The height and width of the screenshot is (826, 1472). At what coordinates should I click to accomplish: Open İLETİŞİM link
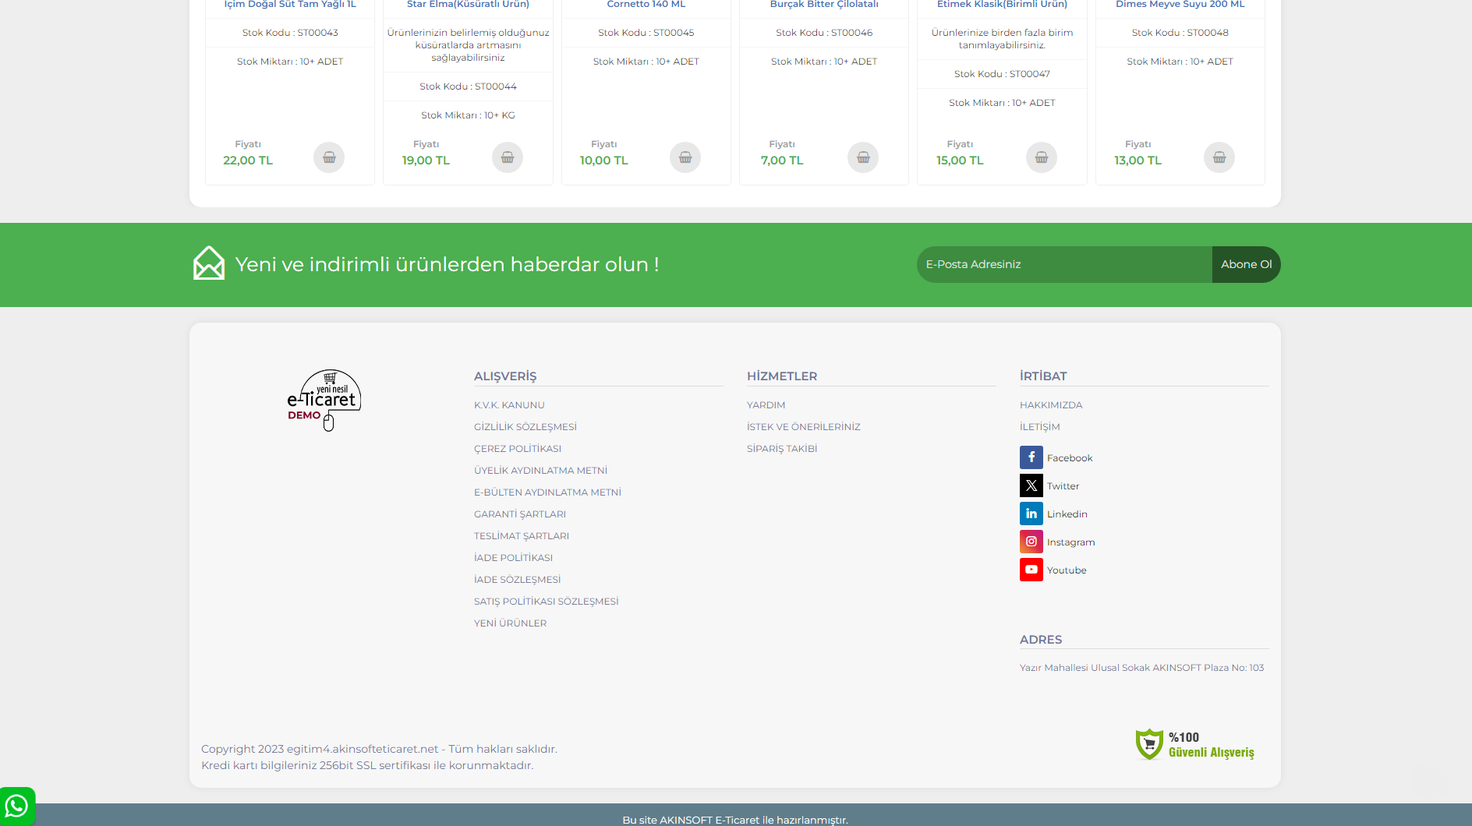point(1039,427)
